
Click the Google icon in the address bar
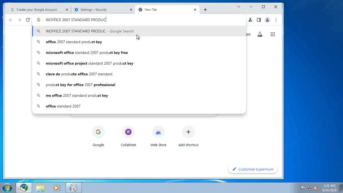point(39,20)
